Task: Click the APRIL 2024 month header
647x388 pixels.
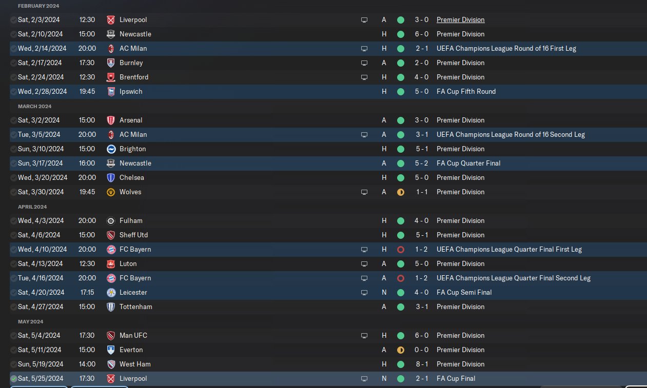Action: click(x=32, y=207)
